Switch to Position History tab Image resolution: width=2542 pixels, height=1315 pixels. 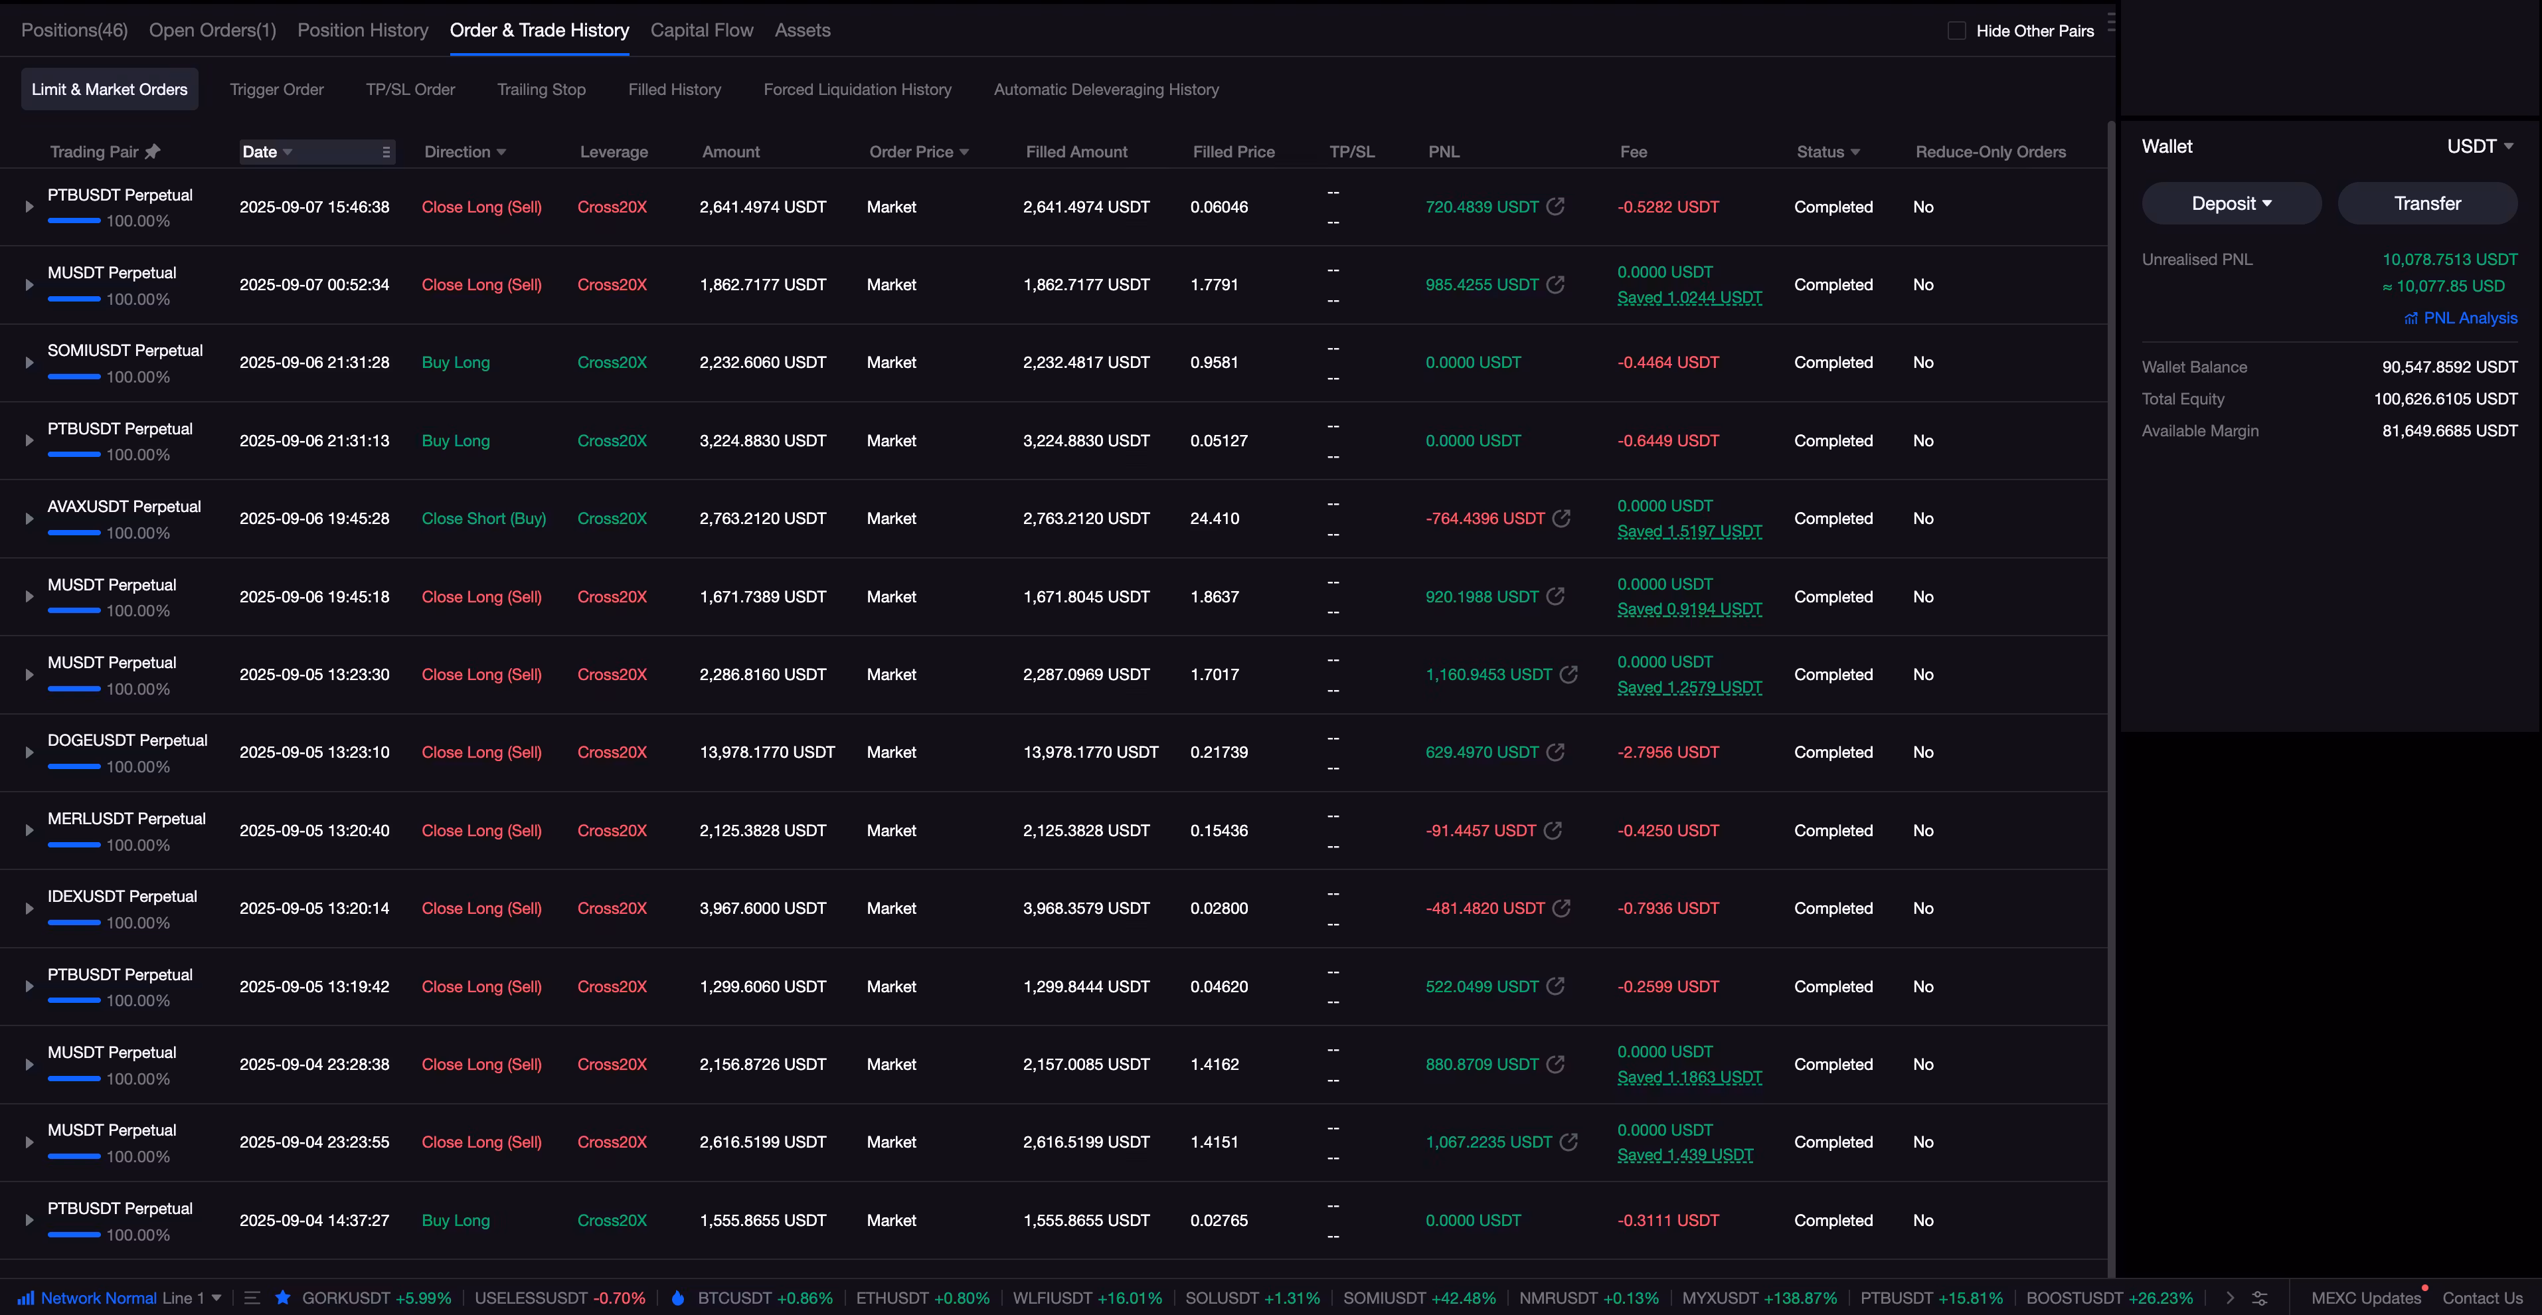(x=362, y=31)
